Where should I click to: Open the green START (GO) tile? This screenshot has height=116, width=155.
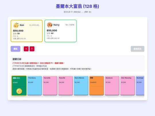19,86
